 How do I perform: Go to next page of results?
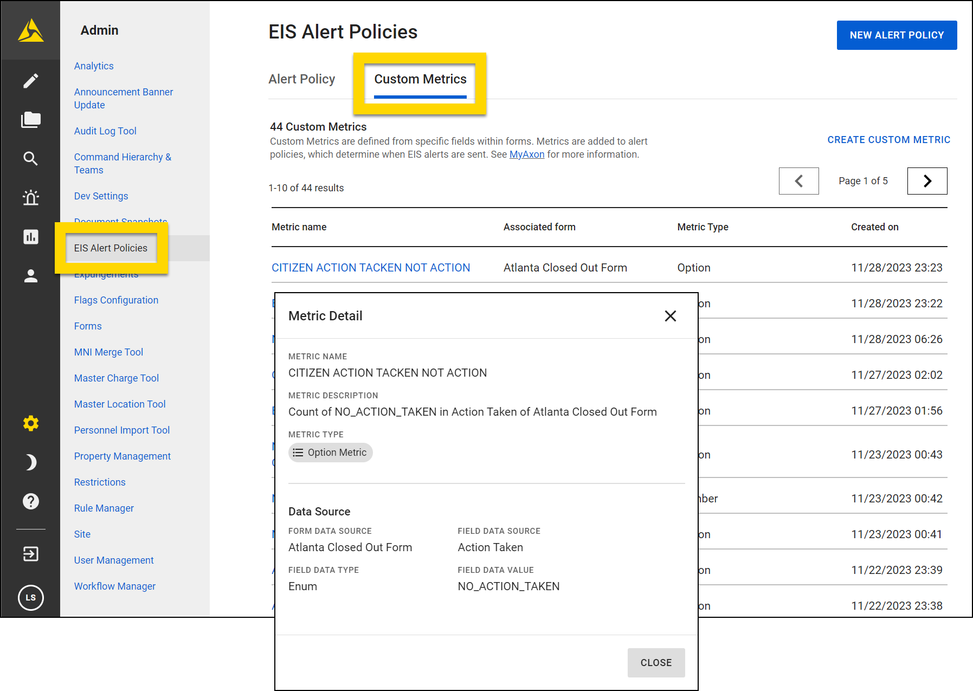point(927,181)
